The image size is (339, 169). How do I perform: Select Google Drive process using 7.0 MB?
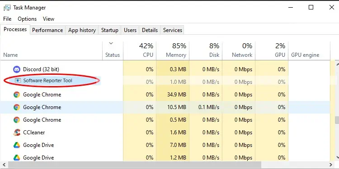[165, 145]
